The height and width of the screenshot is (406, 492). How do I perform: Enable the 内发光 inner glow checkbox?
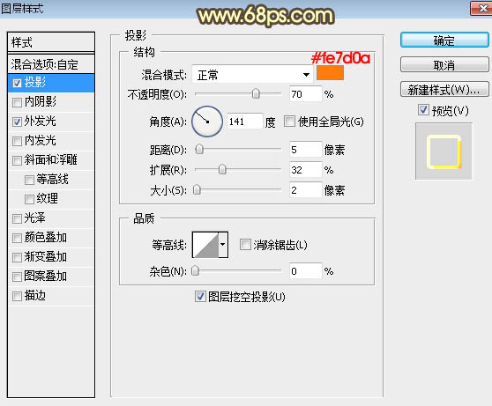[x=17, y=141]
